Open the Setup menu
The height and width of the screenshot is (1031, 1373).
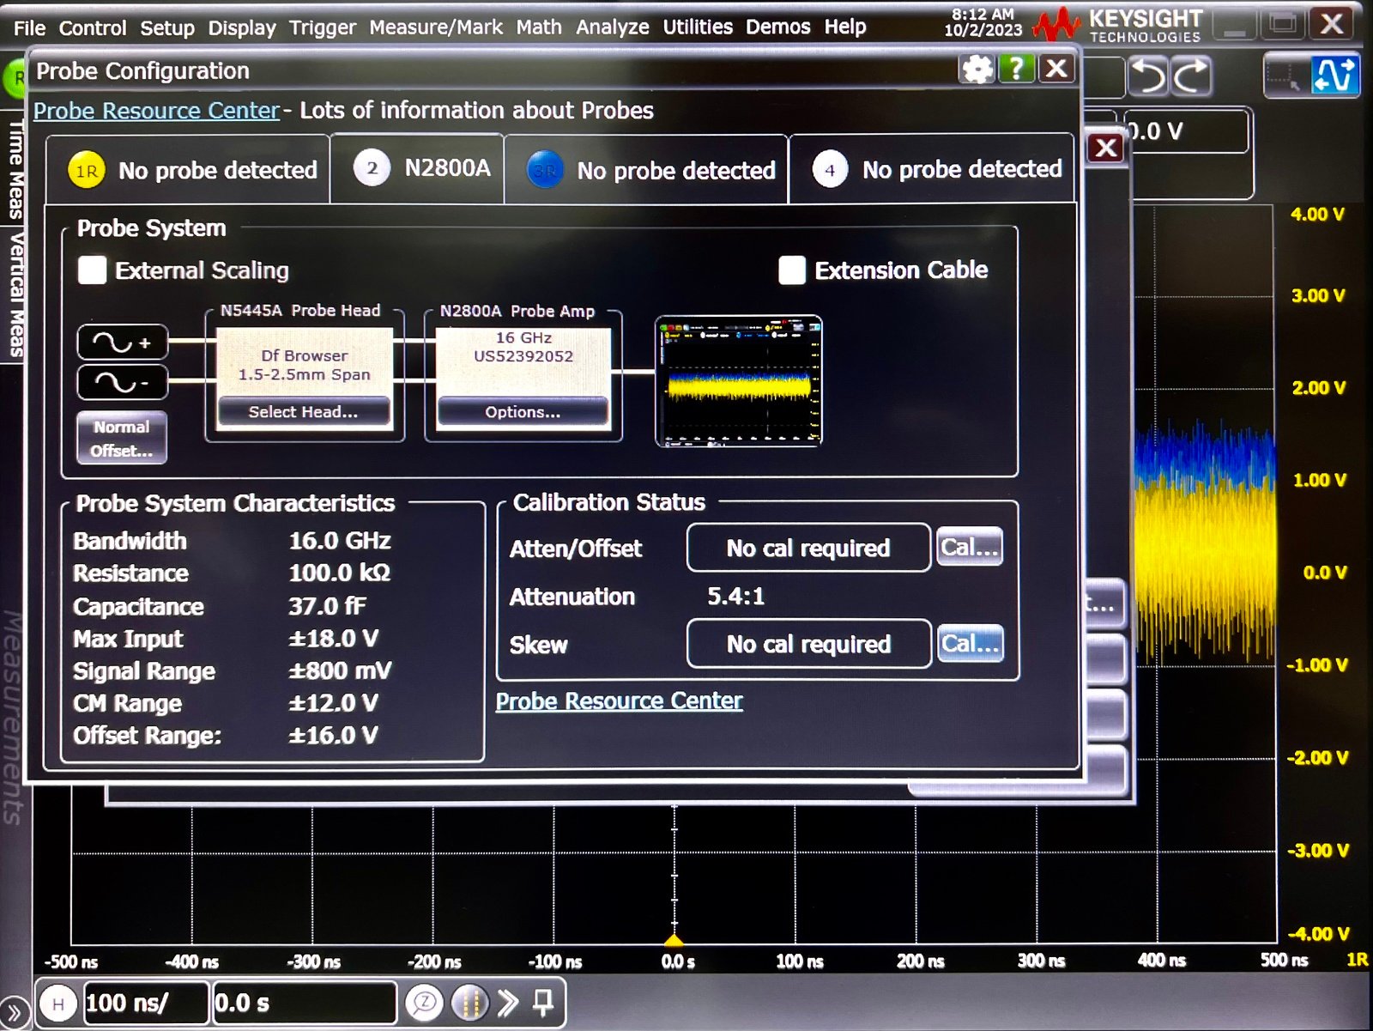(x=167, y=27)
